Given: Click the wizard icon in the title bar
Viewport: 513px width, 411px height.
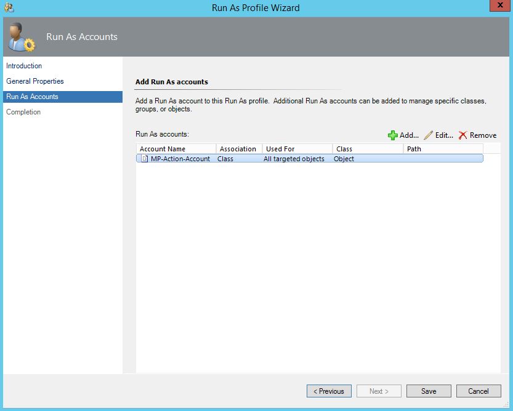Looking at the screenshot, I should [8, 7].
